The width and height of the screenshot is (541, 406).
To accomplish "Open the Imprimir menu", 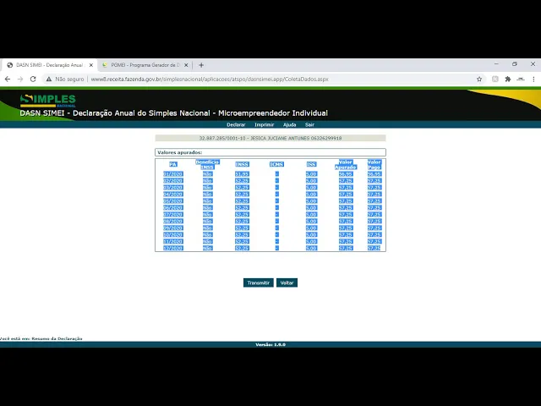I will pyautogui.click(x=265, y=124).
